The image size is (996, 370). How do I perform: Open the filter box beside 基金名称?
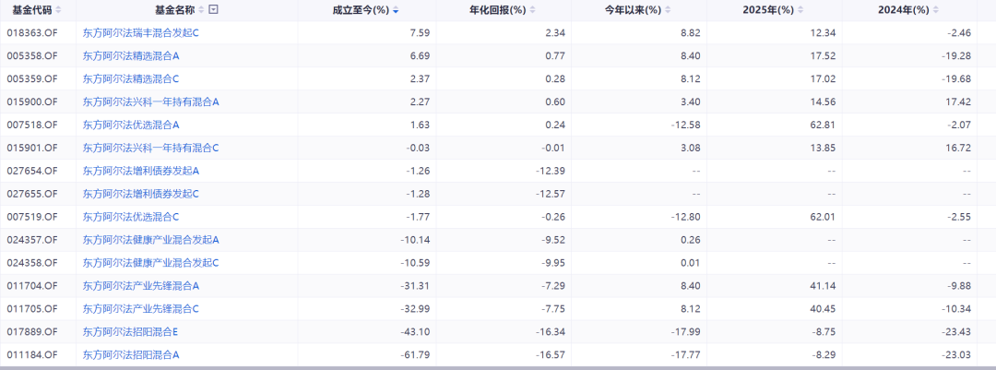click(x=213, y=10)
